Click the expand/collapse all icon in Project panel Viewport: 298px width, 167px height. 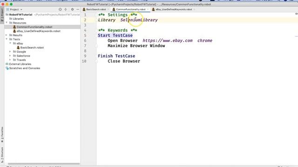(x=66, y=9)
